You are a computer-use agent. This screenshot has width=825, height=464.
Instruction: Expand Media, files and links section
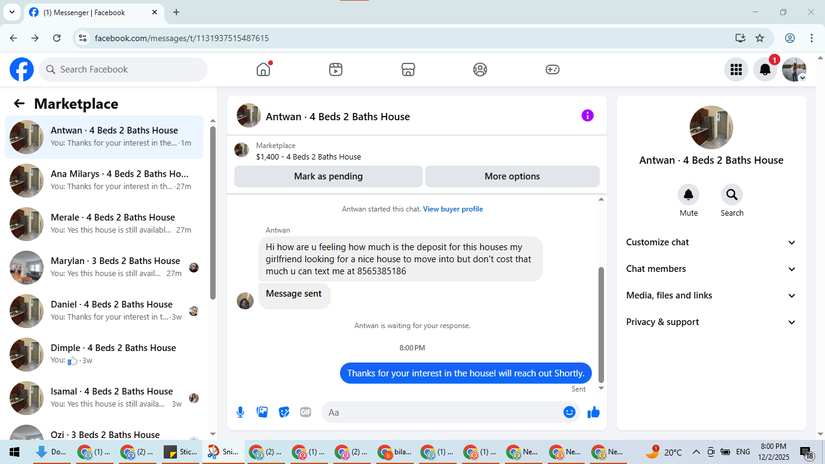[711, 295]
